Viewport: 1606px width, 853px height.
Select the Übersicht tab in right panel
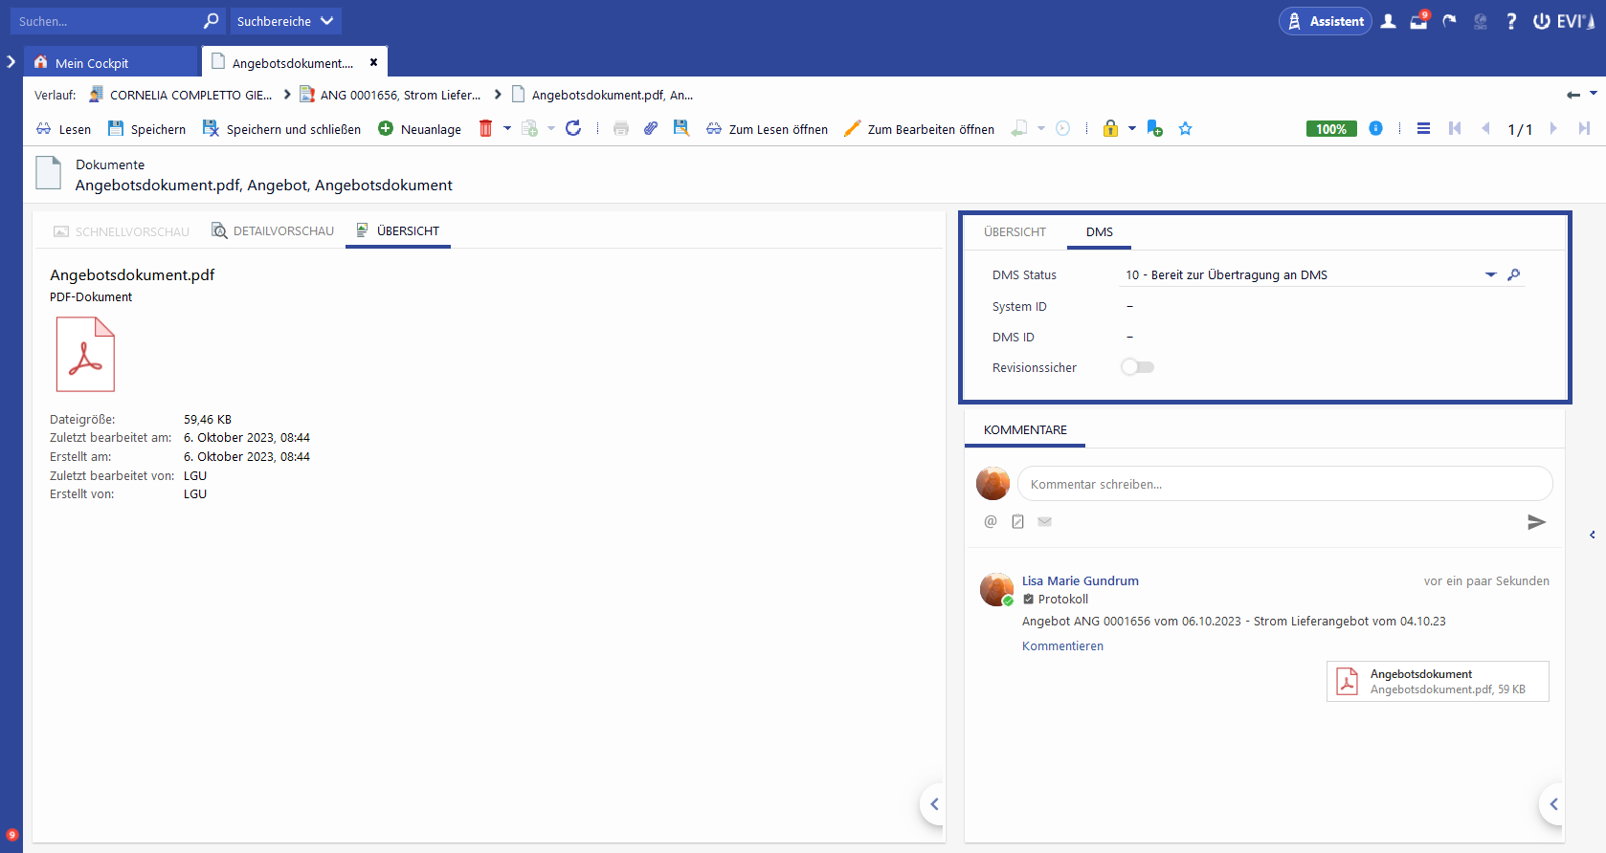pos(1015,232)
